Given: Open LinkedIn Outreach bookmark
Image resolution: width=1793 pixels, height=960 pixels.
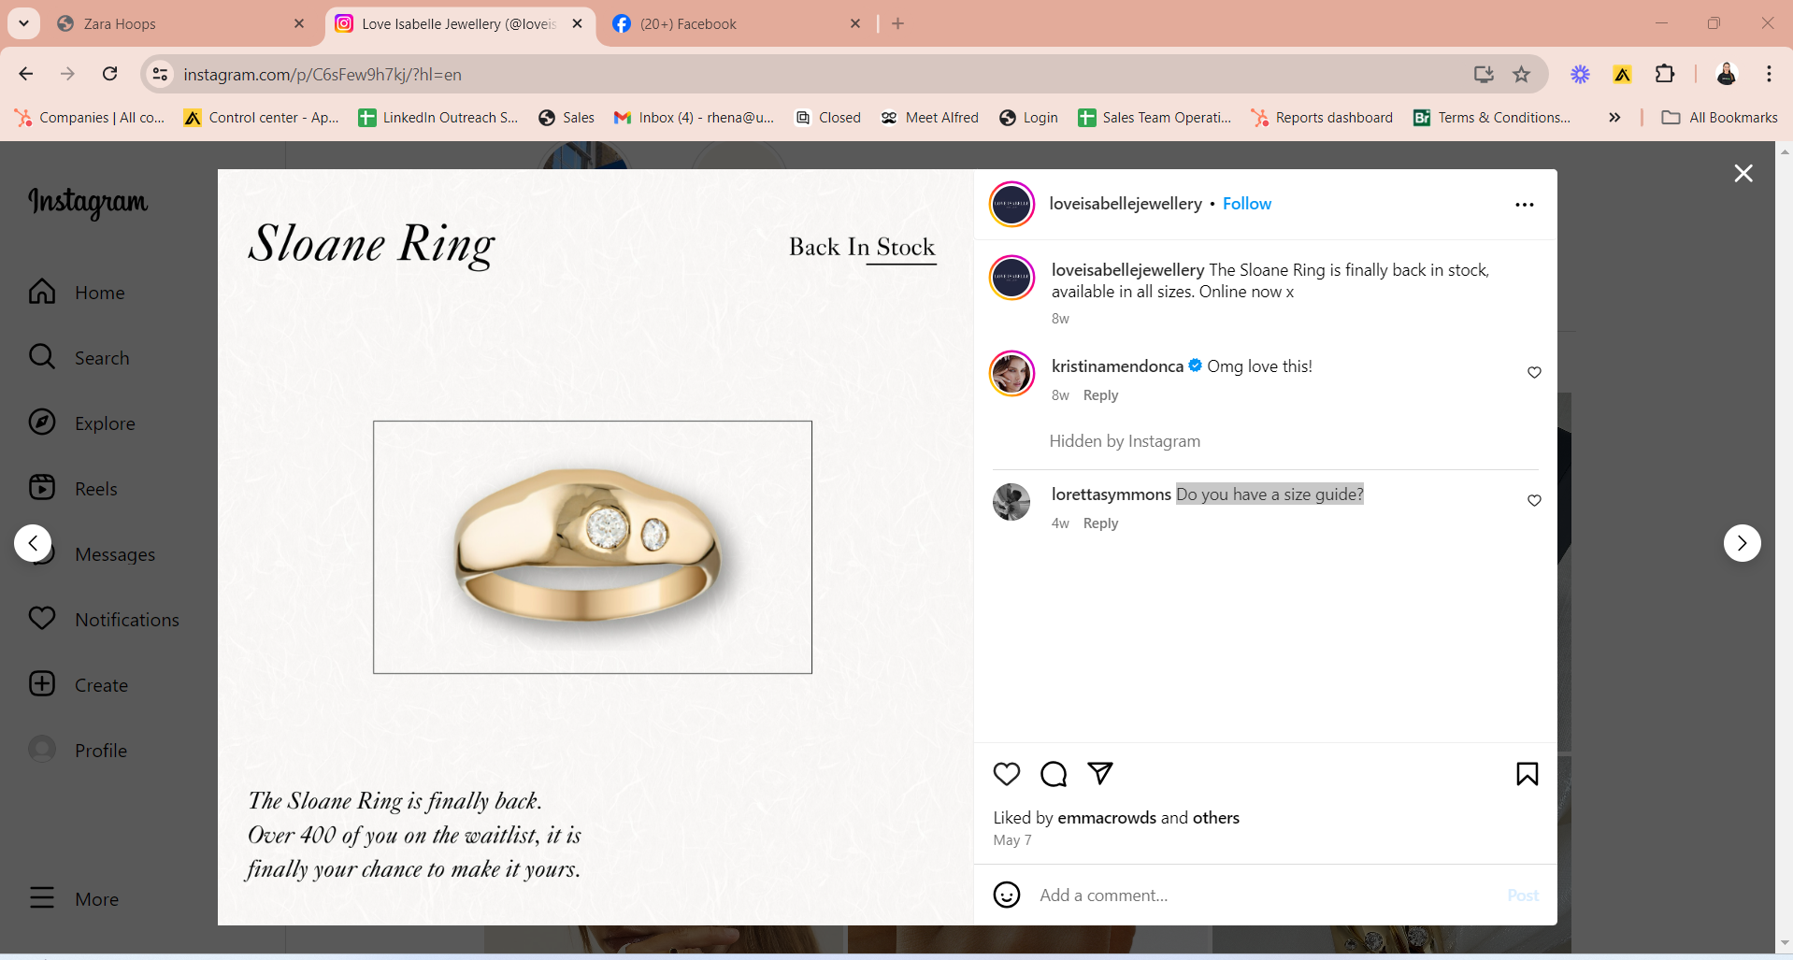Looking at the screenshot, I should tap(438, 117).
